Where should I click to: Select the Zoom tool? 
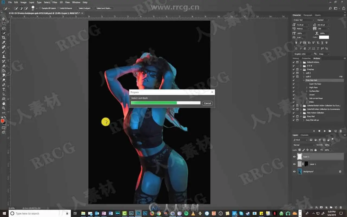coord(4,108)
